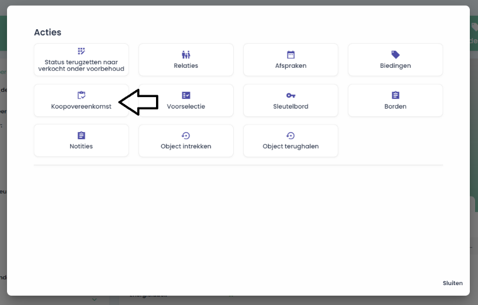Click the Notities clipboard icon
Viewport: 478px width, 305px height.
coord(81,136)
